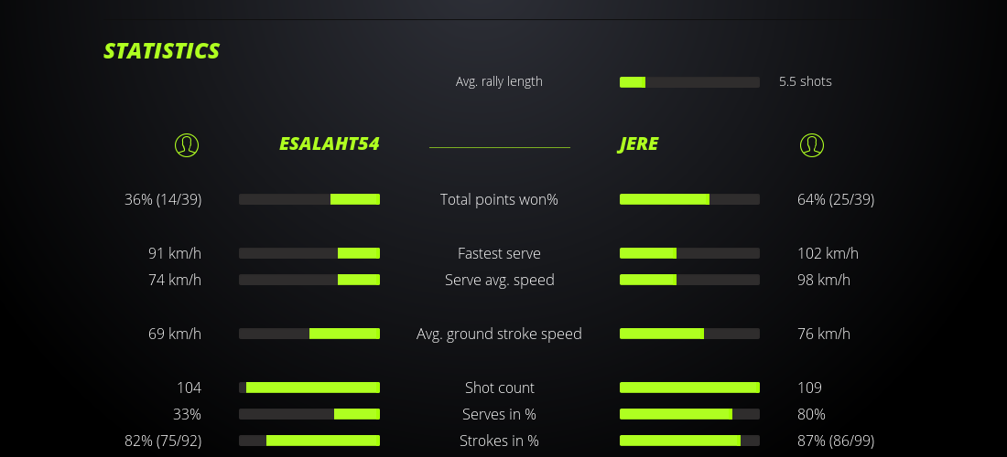This screenshot has height=457, width=1007.
Task: Click the 5.5 shots value
Action: [805, 81]
